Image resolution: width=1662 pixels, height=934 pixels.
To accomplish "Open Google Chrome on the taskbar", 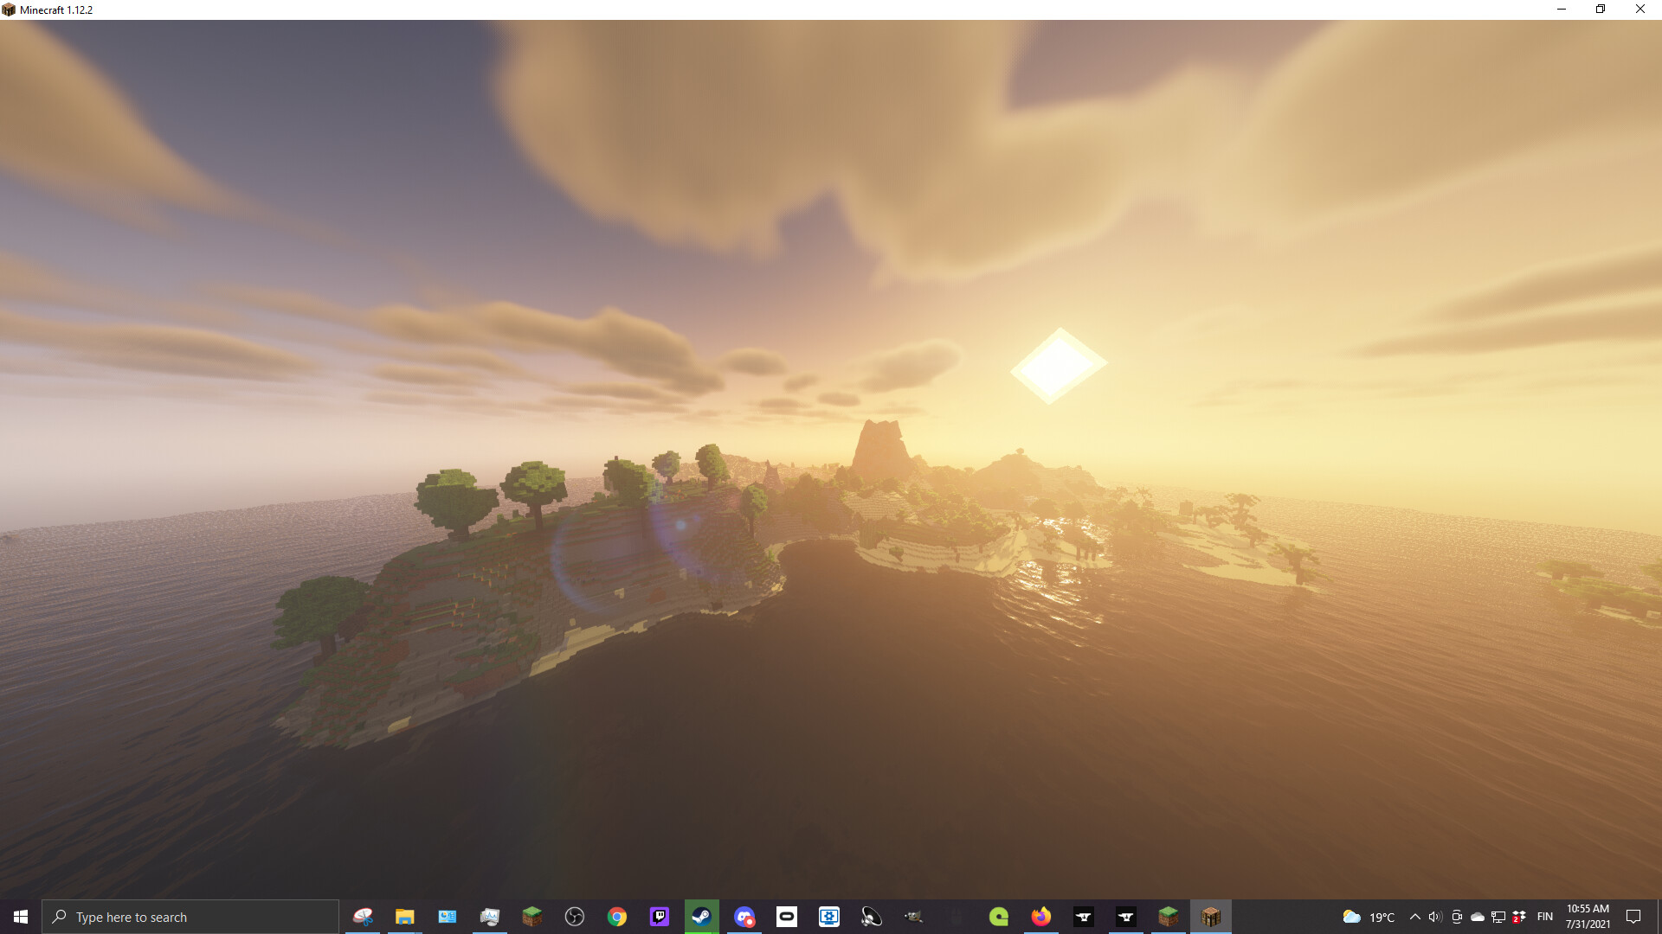I will click(615, 917).
